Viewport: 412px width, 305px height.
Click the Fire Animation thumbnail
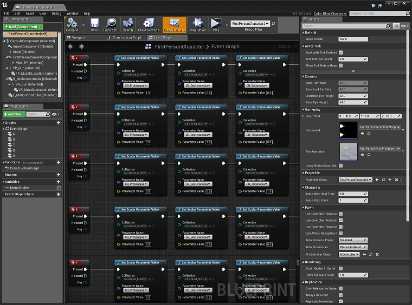(x=349, y=152)
